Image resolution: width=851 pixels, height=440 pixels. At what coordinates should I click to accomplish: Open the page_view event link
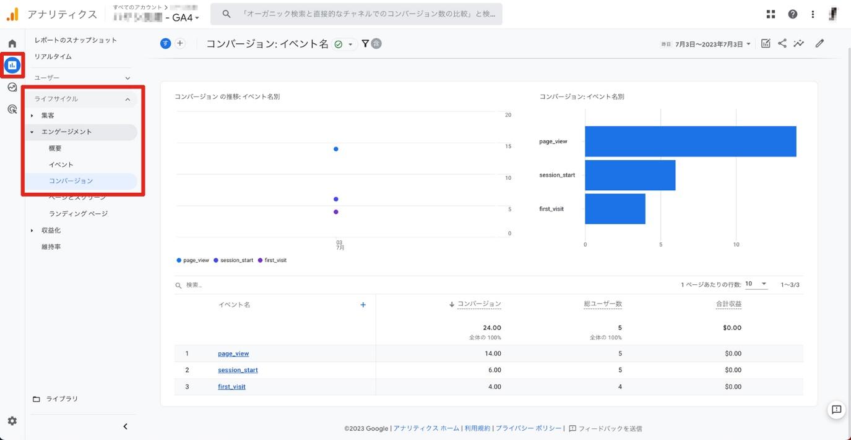tap(233, 353)
